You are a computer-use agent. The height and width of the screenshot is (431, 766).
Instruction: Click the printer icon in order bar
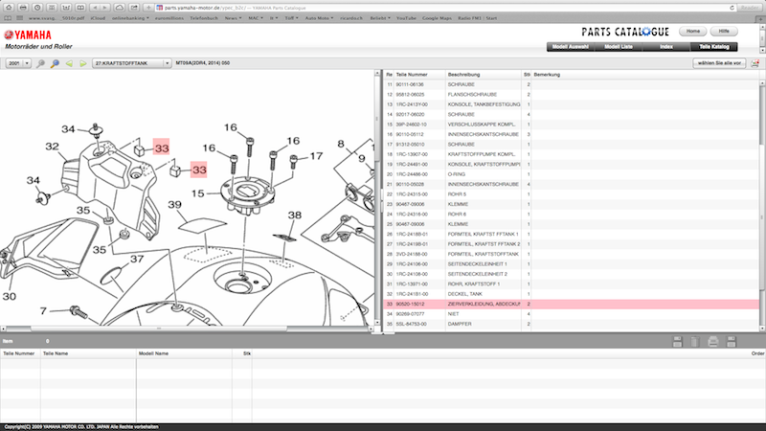pyautogui.click(x=711, y=341)
